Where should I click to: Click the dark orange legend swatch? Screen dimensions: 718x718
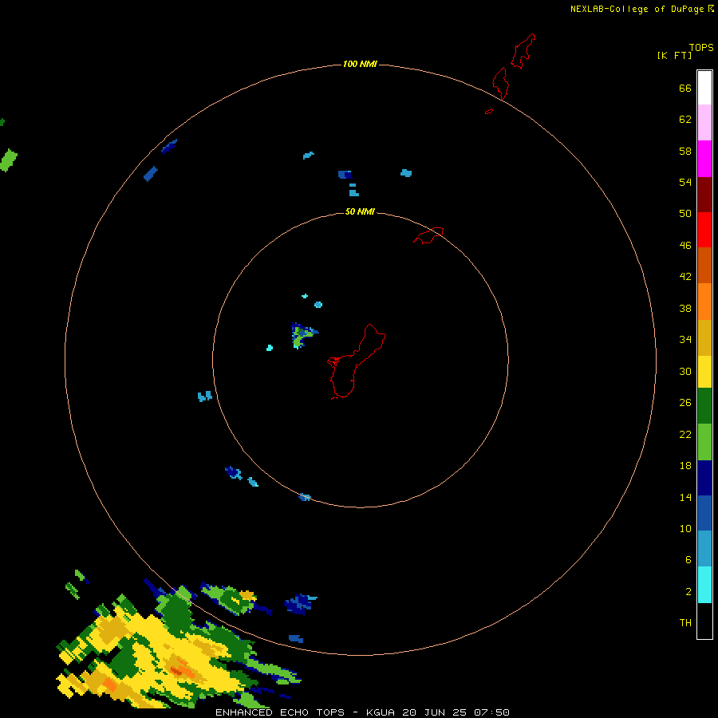click(x=704, y=265)
